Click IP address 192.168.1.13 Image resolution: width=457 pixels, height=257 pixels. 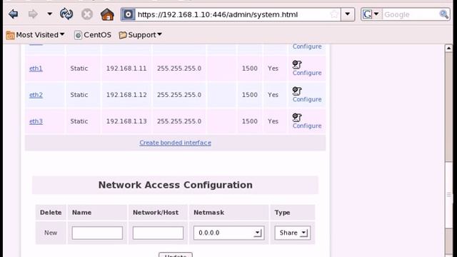point(126,121)
